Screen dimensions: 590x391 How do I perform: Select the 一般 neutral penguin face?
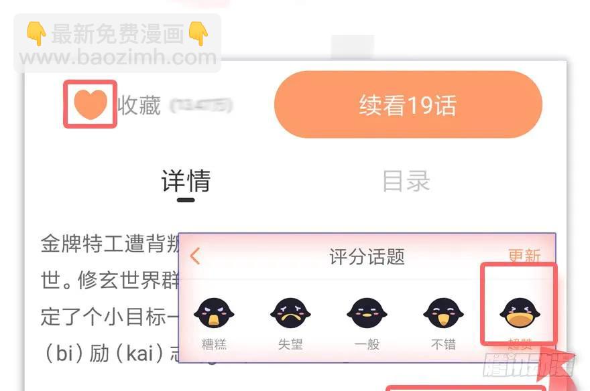tap(367, 313)
